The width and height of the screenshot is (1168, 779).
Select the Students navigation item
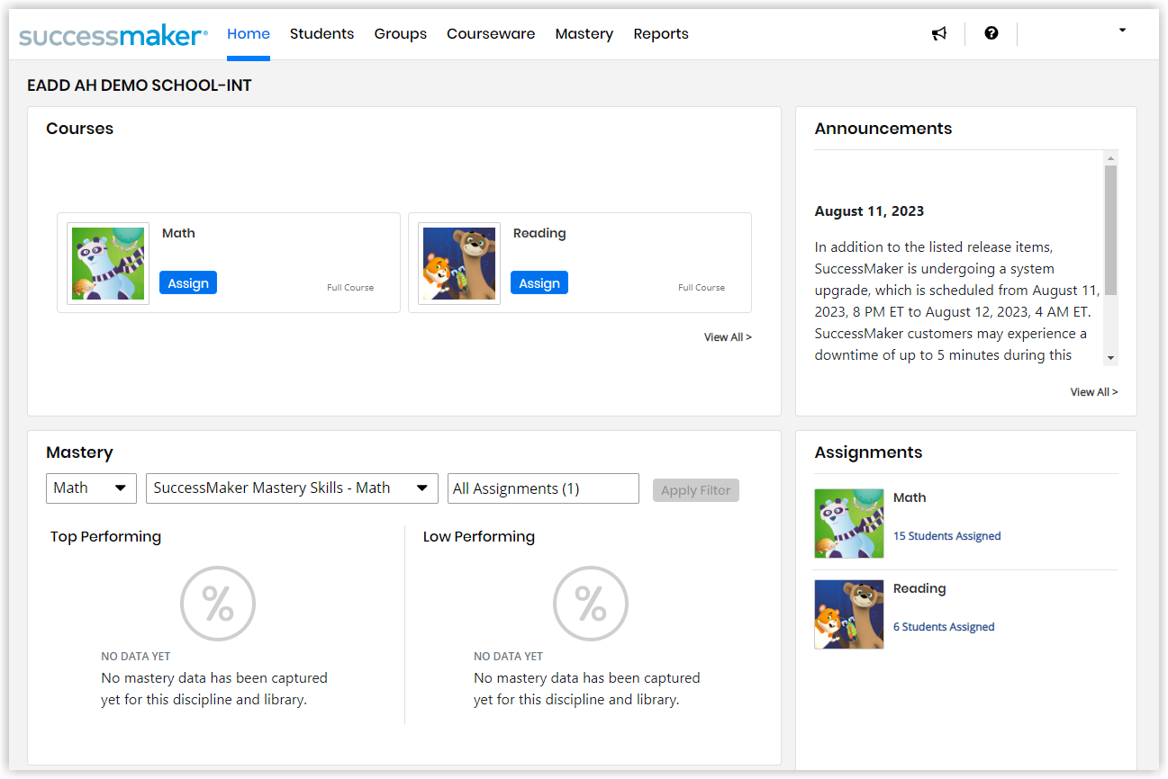click(x=321, y=33)
